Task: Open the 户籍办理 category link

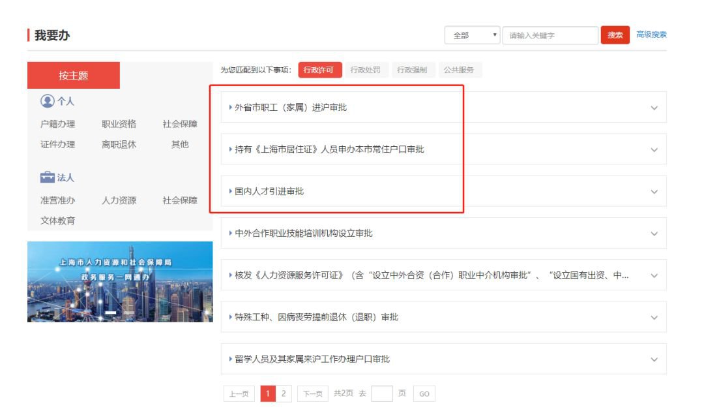Action: coord(57,124)
